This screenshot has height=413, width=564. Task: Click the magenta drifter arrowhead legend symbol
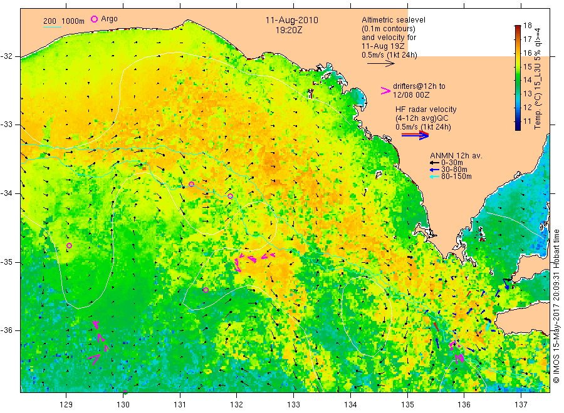tap(385, 91)
